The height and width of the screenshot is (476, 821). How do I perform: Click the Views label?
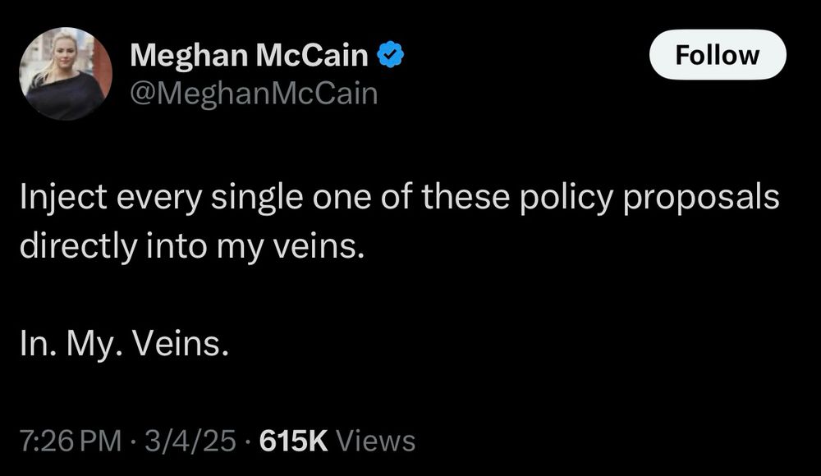coord(376,442)
